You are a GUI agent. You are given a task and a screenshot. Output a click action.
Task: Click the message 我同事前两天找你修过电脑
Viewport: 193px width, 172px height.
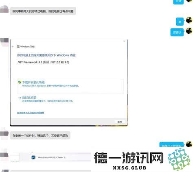click(x=43, y=11)
